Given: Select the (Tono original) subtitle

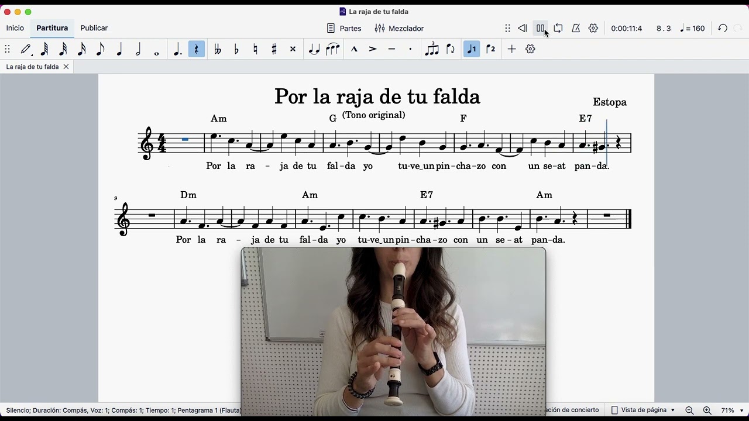Looking at the screenshot, I should [373, 115].
